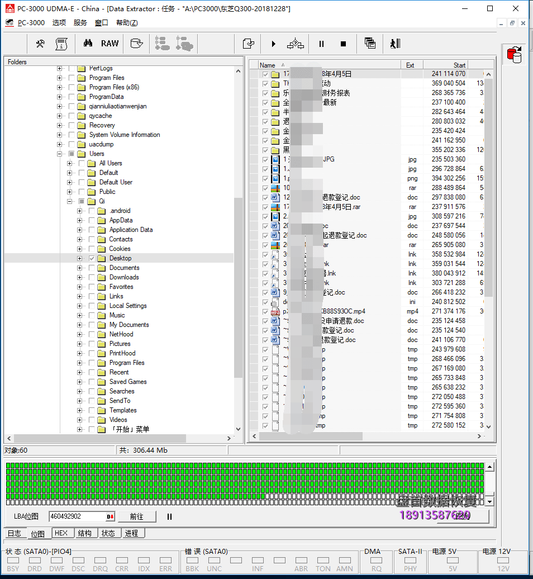
Task: Click the 前往 button
Action: coord(136,516)
